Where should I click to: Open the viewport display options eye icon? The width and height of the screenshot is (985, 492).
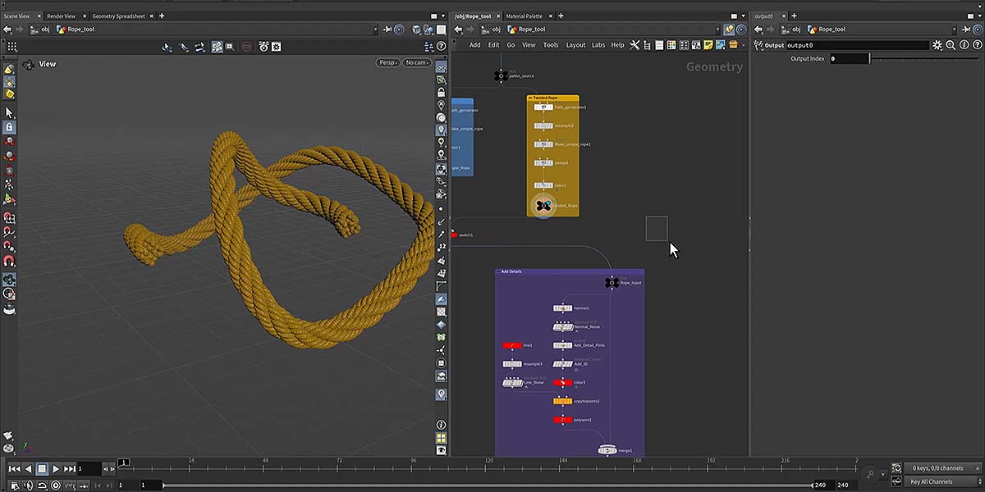click(442, 450)
